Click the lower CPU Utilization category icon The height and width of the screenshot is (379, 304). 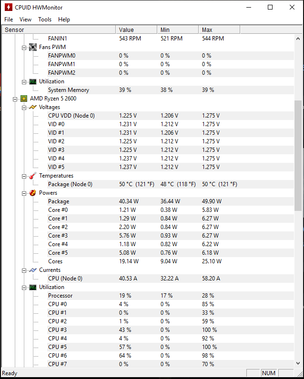pos(32,287)
